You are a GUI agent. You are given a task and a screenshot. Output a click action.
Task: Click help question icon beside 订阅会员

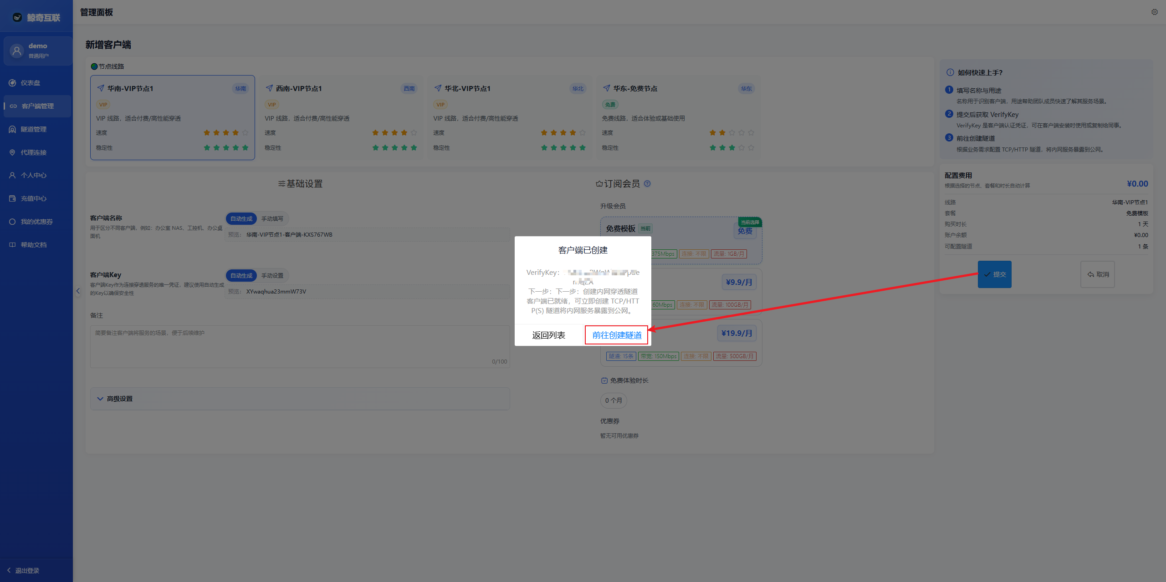coord(647,183)
